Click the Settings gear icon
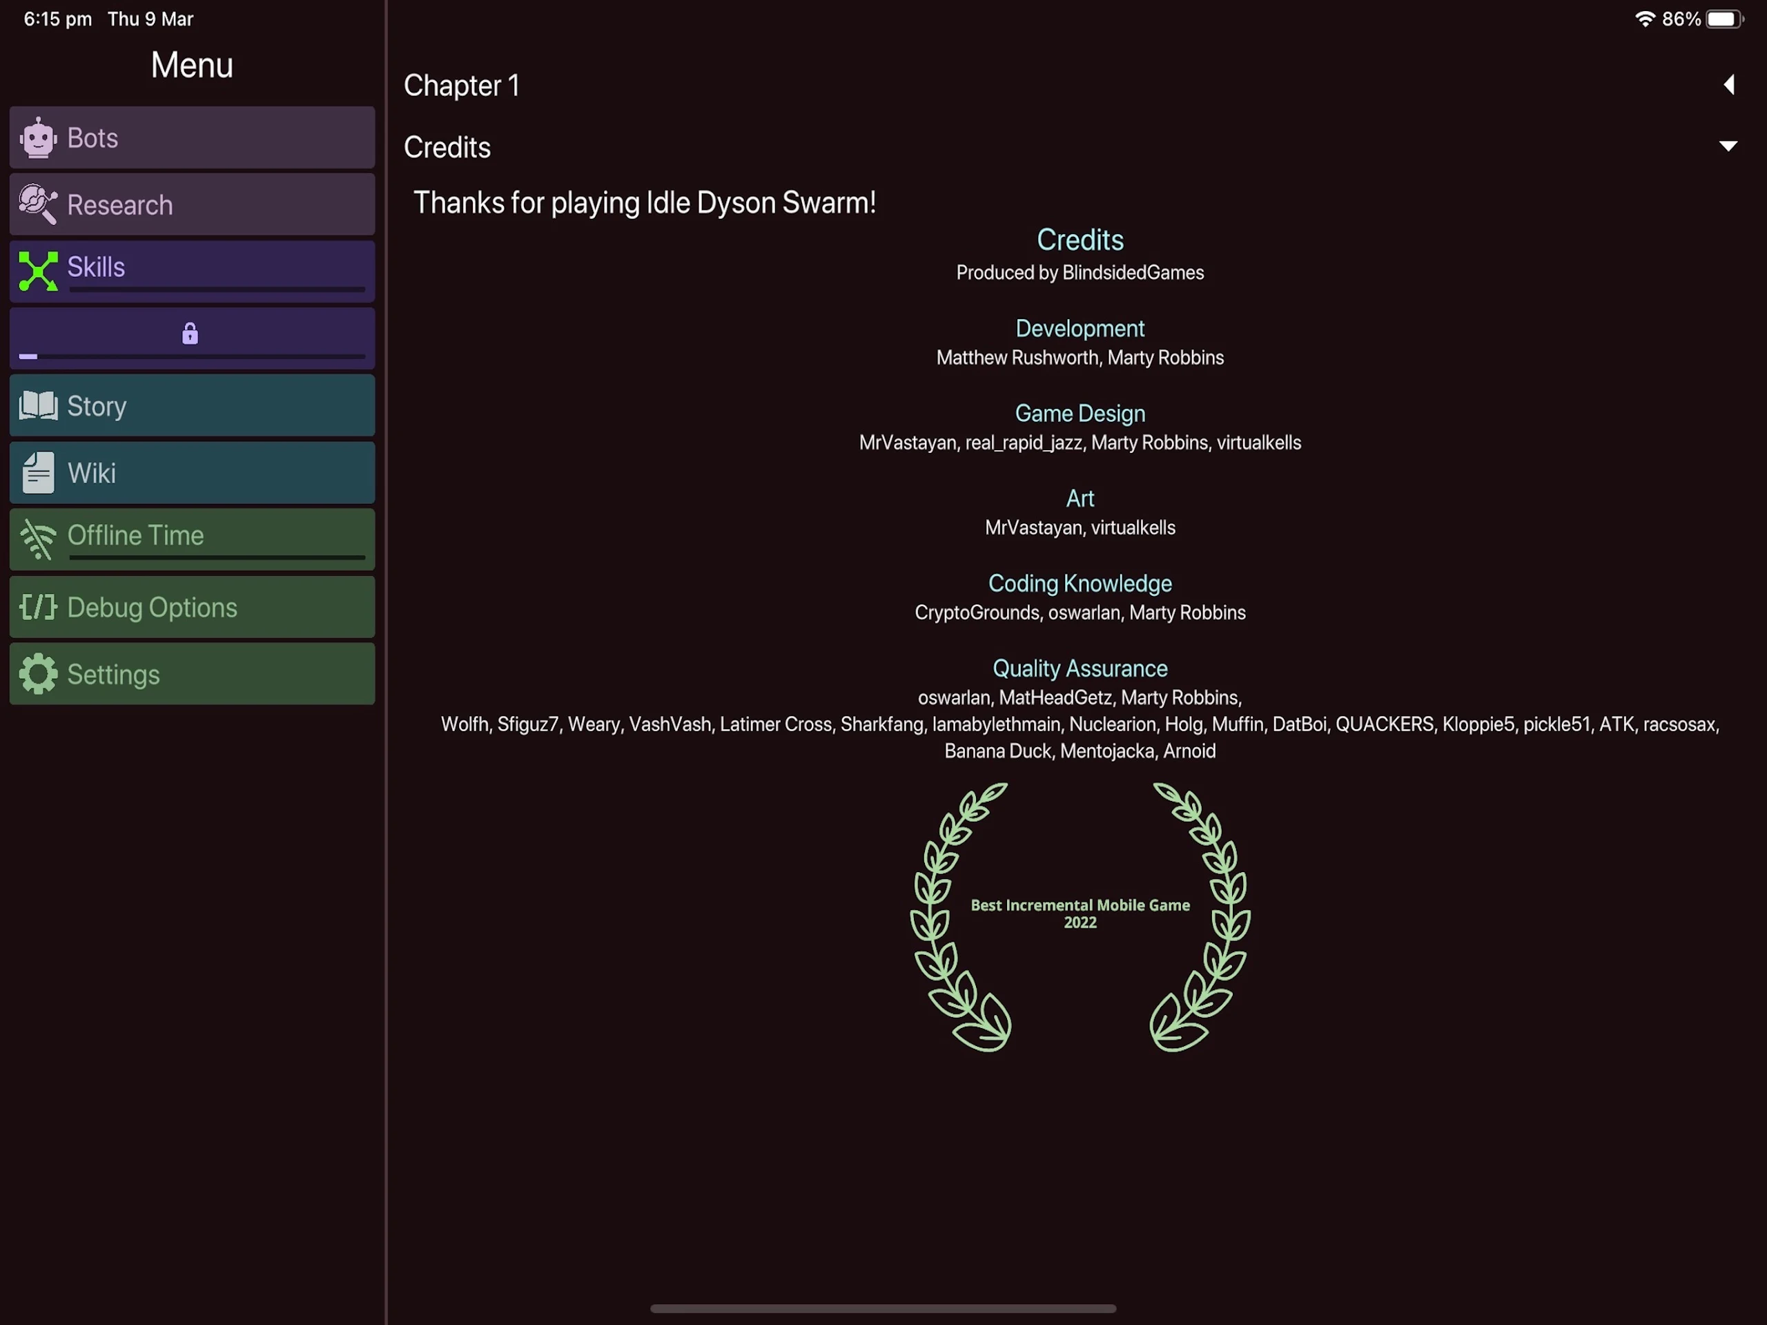This screenshot has width=1767, height=1325. pyautogui.click(x=37, y=674)
